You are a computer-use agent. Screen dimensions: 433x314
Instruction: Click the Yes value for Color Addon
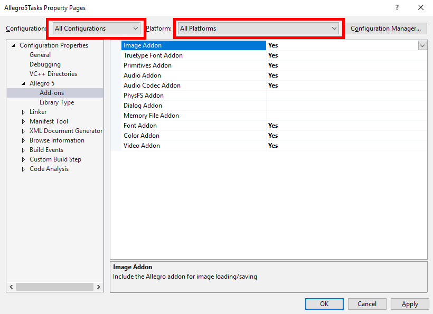(273, 136)
